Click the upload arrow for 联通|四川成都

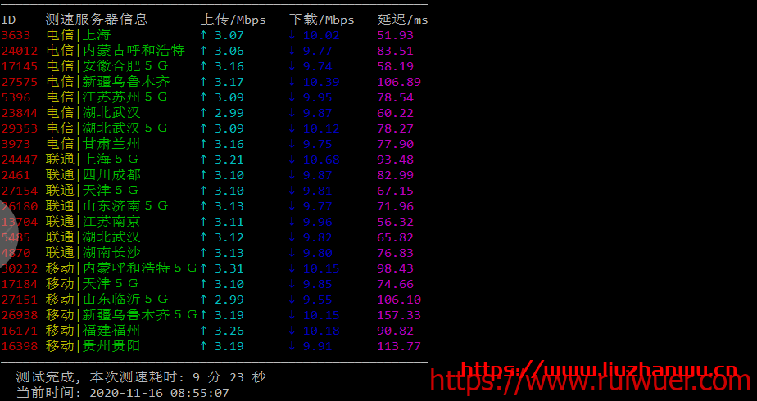click(x=204, y=175)
